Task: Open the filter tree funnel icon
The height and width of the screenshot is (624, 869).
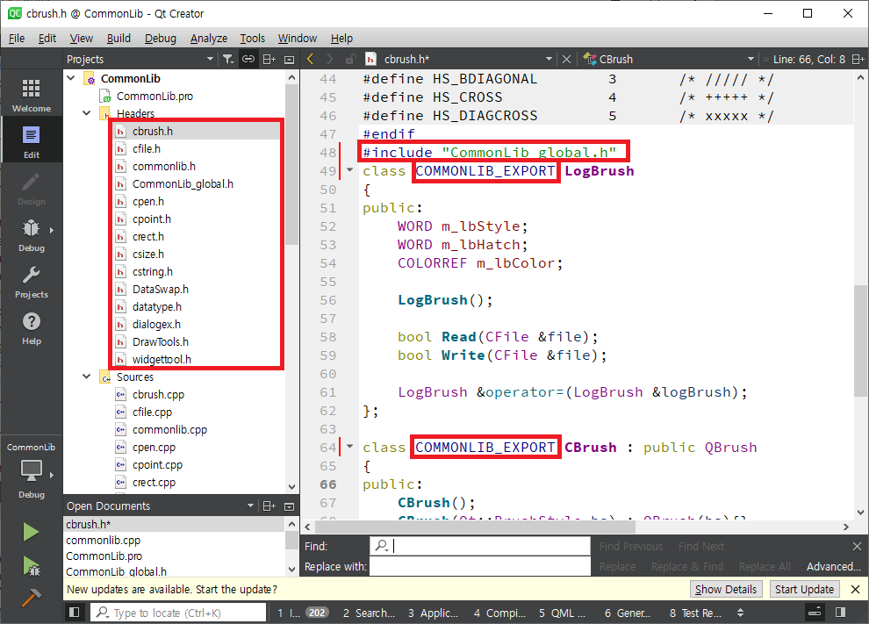Action: 227,59
